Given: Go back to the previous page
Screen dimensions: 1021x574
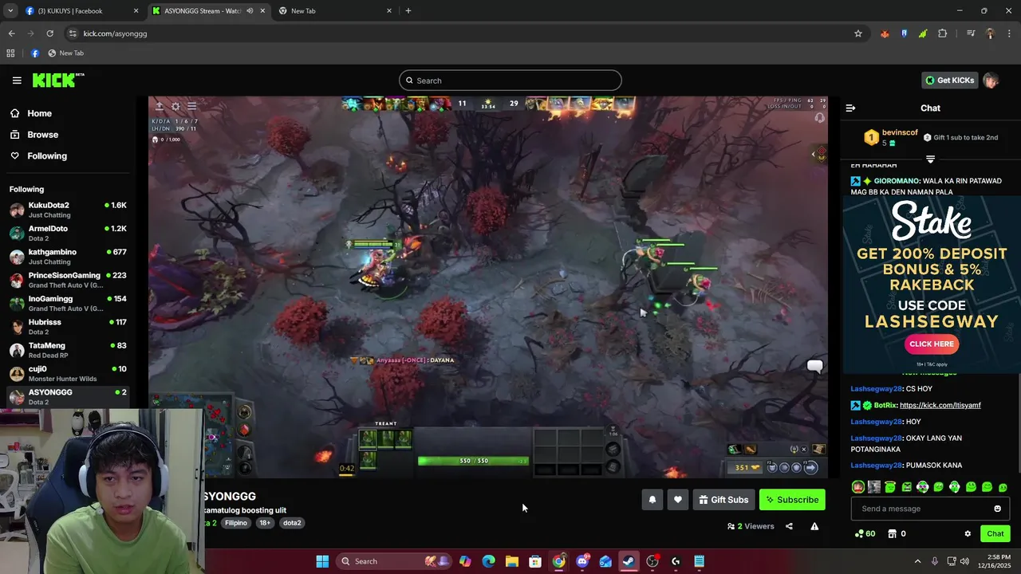Looking at the screenshot, I should click(x=11, y=33).
